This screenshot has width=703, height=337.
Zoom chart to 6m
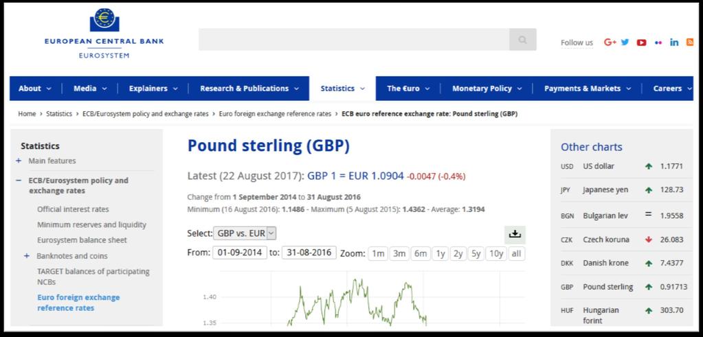(420, 254)
